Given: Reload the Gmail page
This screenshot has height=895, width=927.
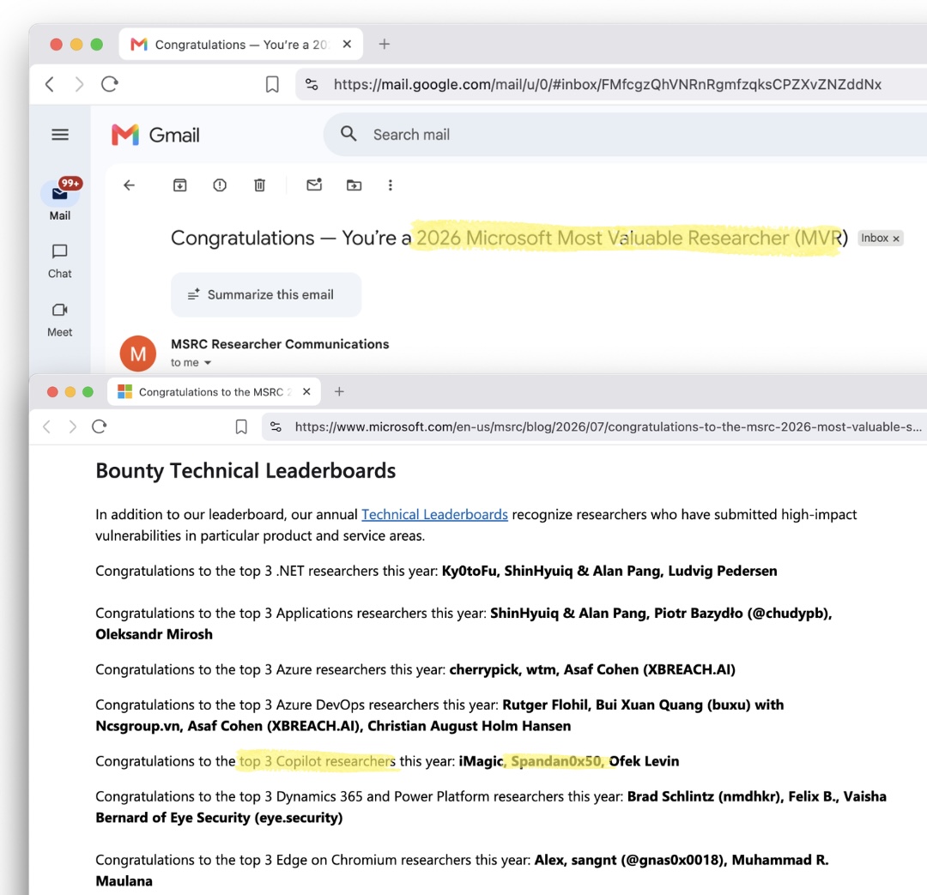Looking at the screenshot, I should [x=109, y=84].
